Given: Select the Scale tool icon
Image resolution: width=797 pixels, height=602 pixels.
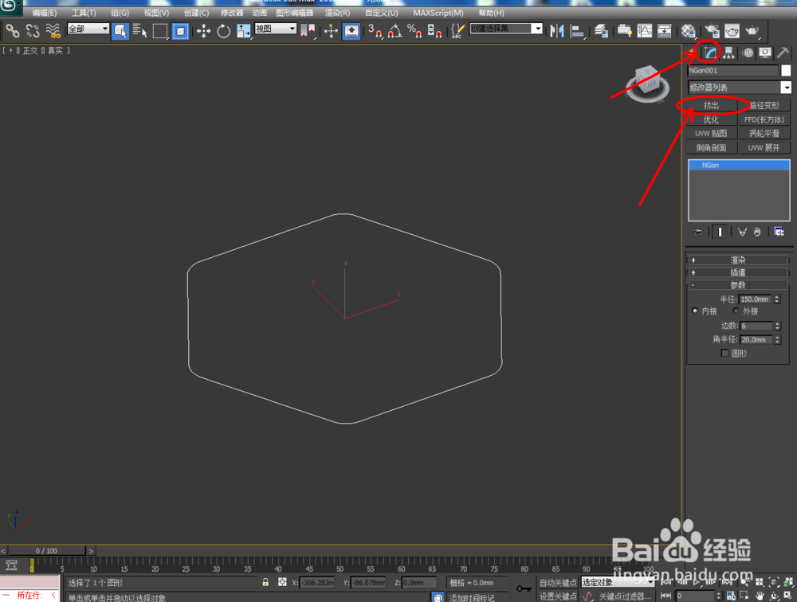Looking at the screenshot, I should tap(243, 31).
